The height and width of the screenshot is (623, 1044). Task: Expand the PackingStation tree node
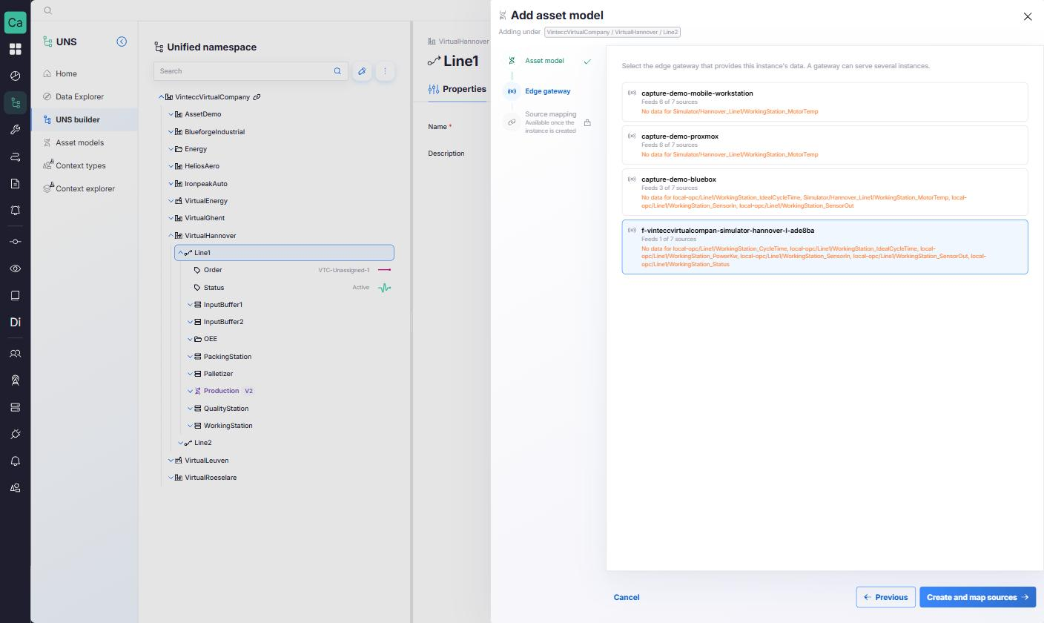tap(190, 357)
